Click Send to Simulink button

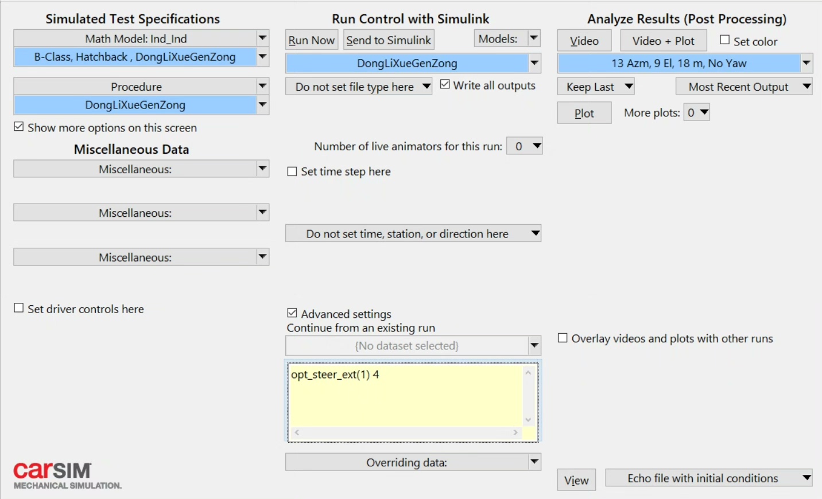click(x=389, y=40)
